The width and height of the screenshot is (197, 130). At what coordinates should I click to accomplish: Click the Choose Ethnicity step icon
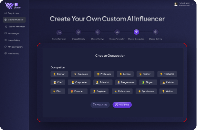pyautogui.click(x=78, y=32)
